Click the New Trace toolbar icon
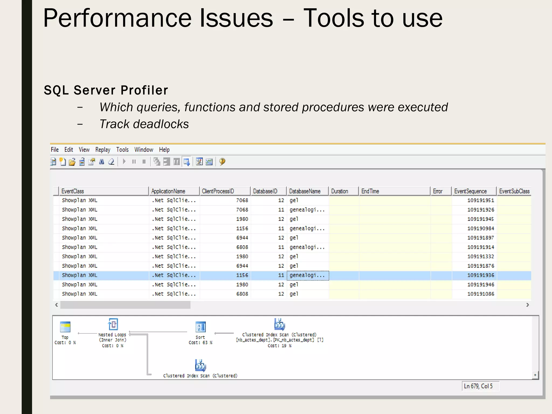The image size is (552, 414). pos(63,162)
